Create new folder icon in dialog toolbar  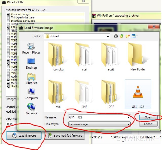point(128,36)
